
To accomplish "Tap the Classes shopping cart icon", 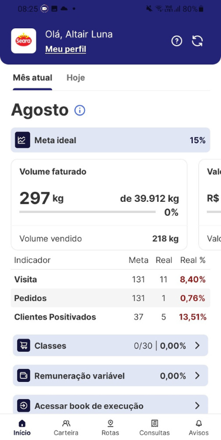I will pos(23,346).
